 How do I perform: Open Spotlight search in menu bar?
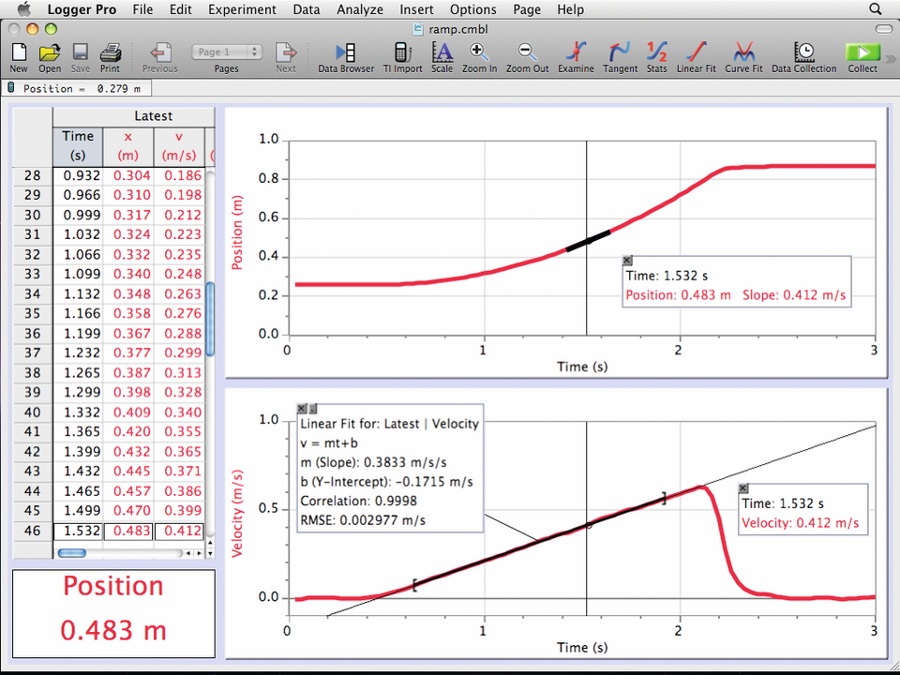click(x=876, y=9)
